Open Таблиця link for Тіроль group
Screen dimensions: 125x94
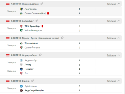click(x=111, y=38)
